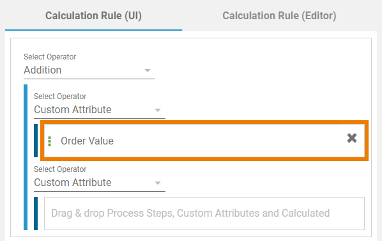Screen dimensions: 382x241
Task: Select the Order Value attribute text
Action: [x=88, y=141]
